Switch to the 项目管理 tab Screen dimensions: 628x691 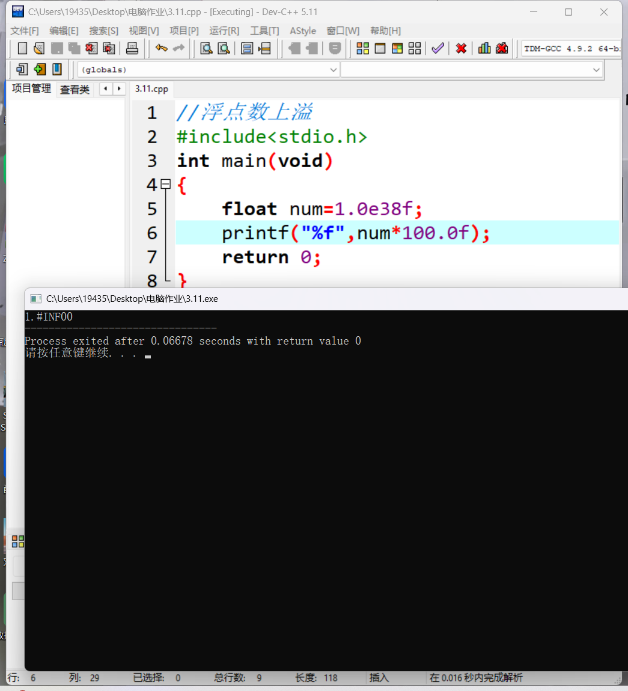(31, 88)
